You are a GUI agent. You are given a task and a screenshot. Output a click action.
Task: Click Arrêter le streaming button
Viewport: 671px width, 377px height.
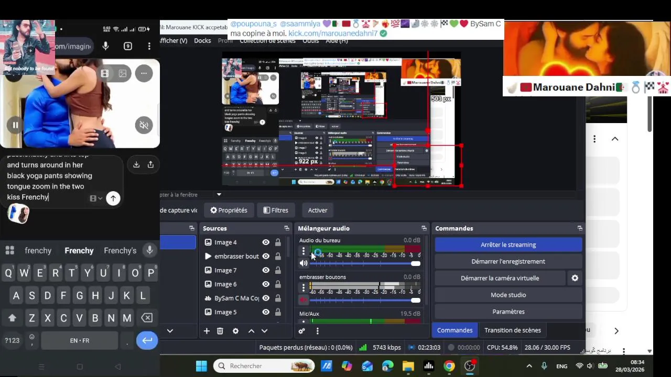508,245
